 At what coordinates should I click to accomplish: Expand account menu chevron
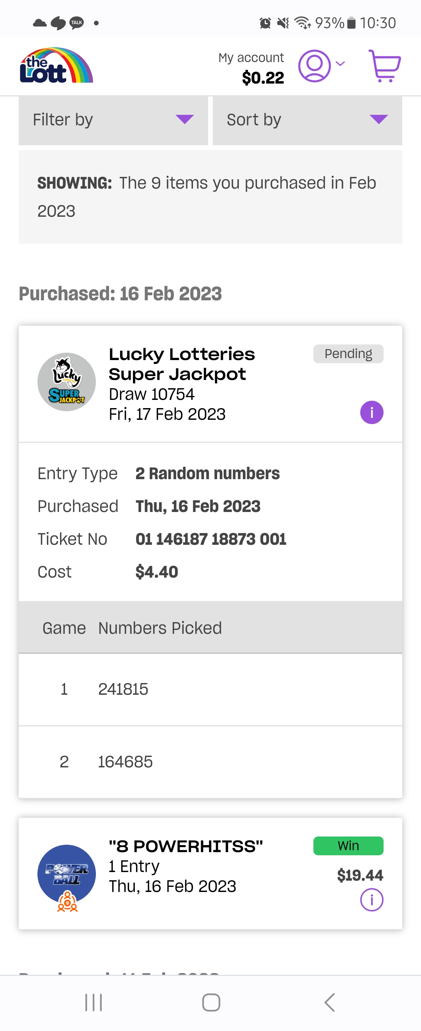(340, 64)
